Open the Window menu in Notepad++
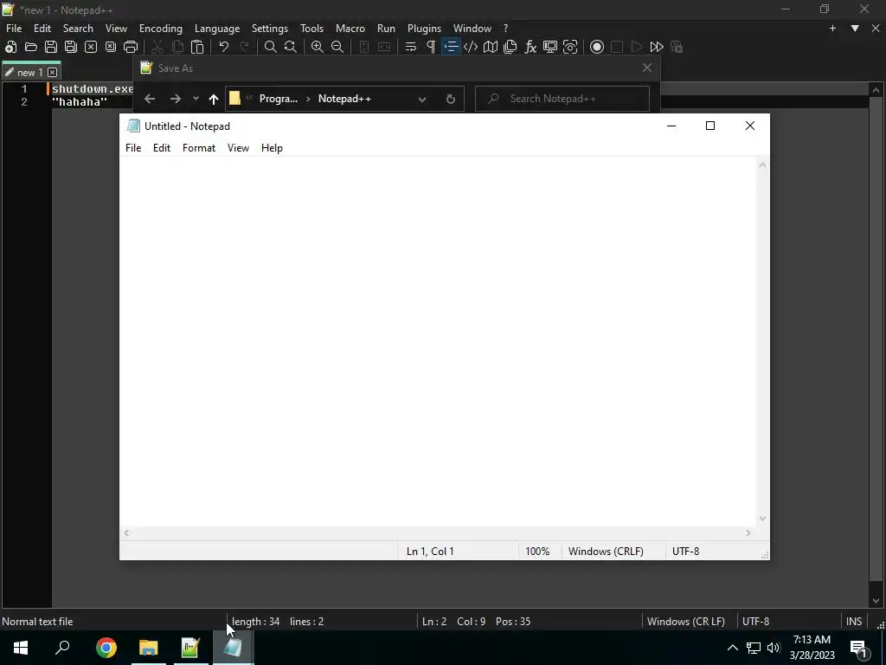The height and width of the screenshot is (665, 886). pyautogui.click(x=472, y=29)
